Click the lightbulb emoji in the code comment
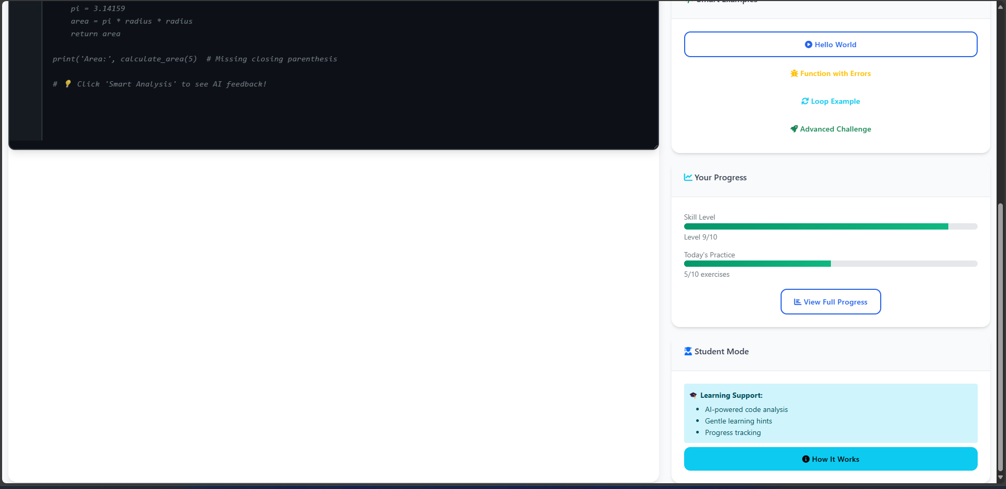This screenshot has width=1006, height=489. tap(68, 84)
